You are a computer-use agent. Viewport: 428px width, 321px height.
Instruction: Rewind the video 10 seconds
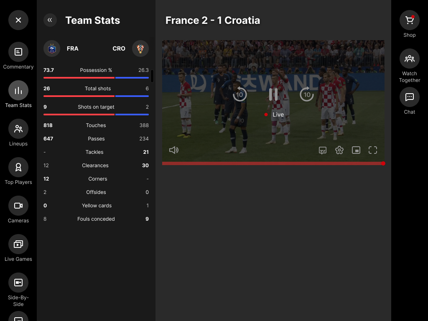pos(239,94)
